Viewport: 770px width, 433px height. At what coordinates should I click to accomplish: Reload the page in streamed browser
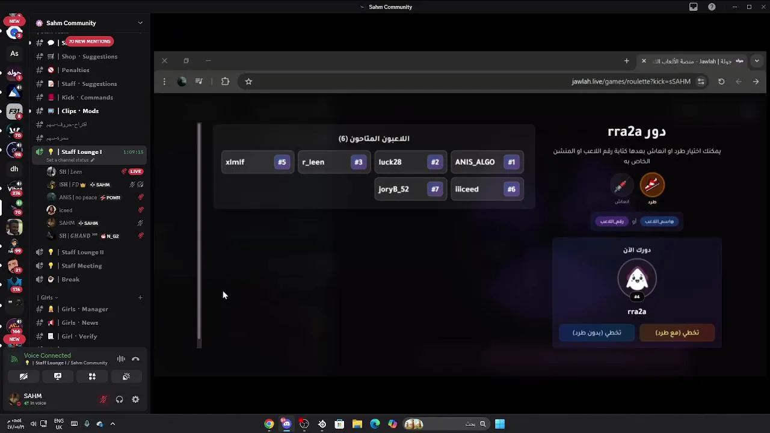click(721, 82)
